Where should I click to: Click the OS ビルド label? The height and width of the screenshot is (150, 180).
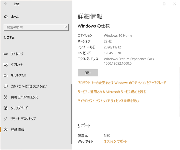point(84,53)
